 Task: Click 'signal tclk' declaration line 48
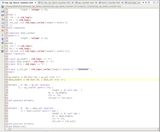[28, 64]
